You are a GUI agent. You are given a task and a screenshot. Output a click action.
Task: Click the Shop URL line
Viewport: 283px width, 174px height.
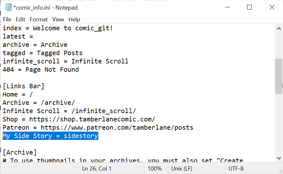click(79, 120)
